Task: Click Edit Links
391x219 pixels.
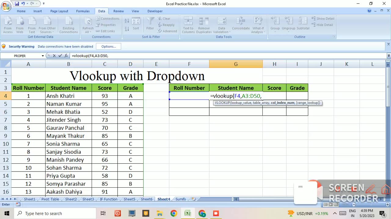Action: coord(105,31)
